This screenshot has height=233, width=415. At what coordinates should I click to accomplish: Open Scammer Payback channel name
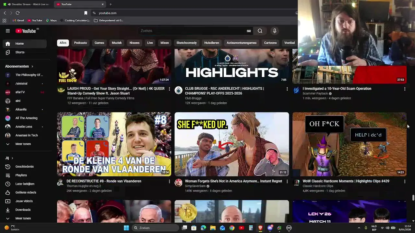(315, 94)
